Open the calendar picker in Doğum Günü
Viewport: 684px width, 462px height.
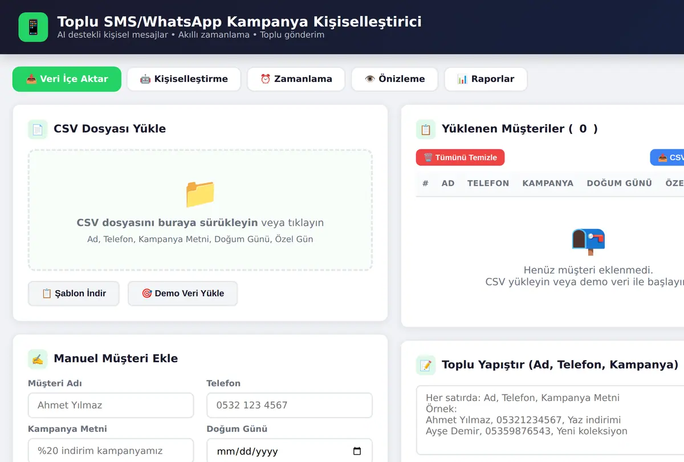[357, 451]
